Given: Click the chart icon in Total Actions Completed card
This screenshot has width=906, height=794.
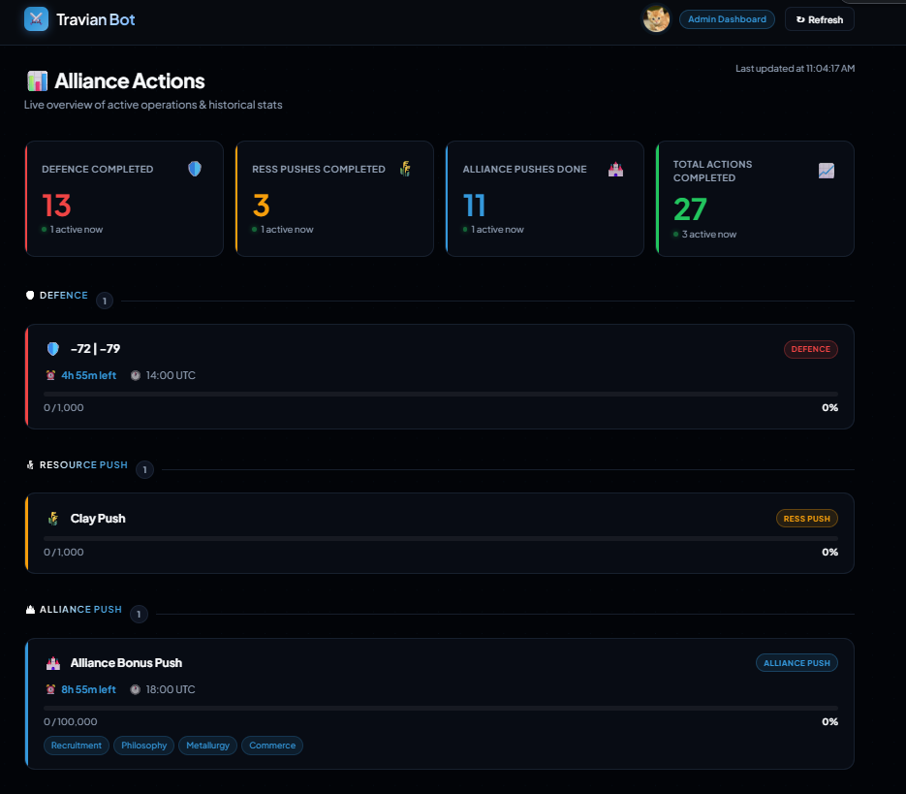Looking at the screenshot, I should tap(827, 171).
